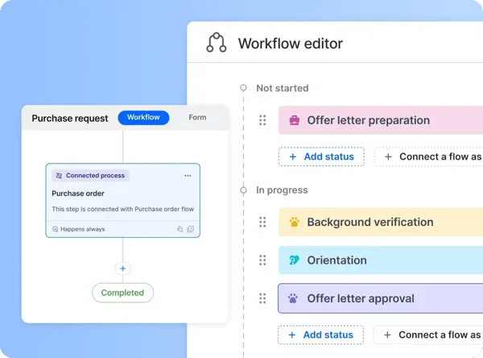
Task: Click the In progress stage marker circle
Action: pos(243,190)
